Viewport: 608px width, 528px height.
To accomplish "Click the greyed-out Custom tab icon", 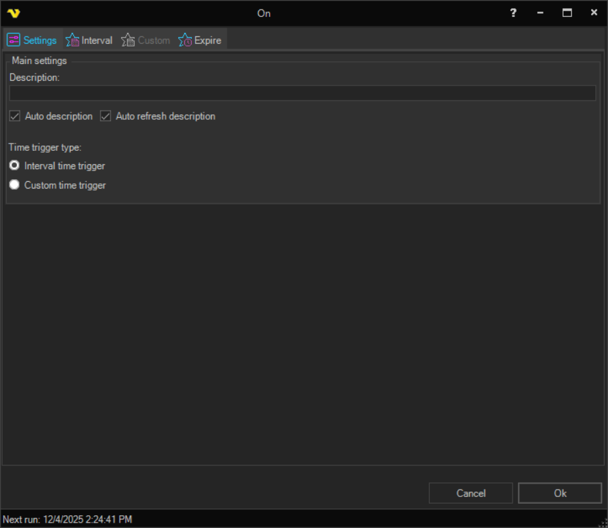I will coord(128,40).
